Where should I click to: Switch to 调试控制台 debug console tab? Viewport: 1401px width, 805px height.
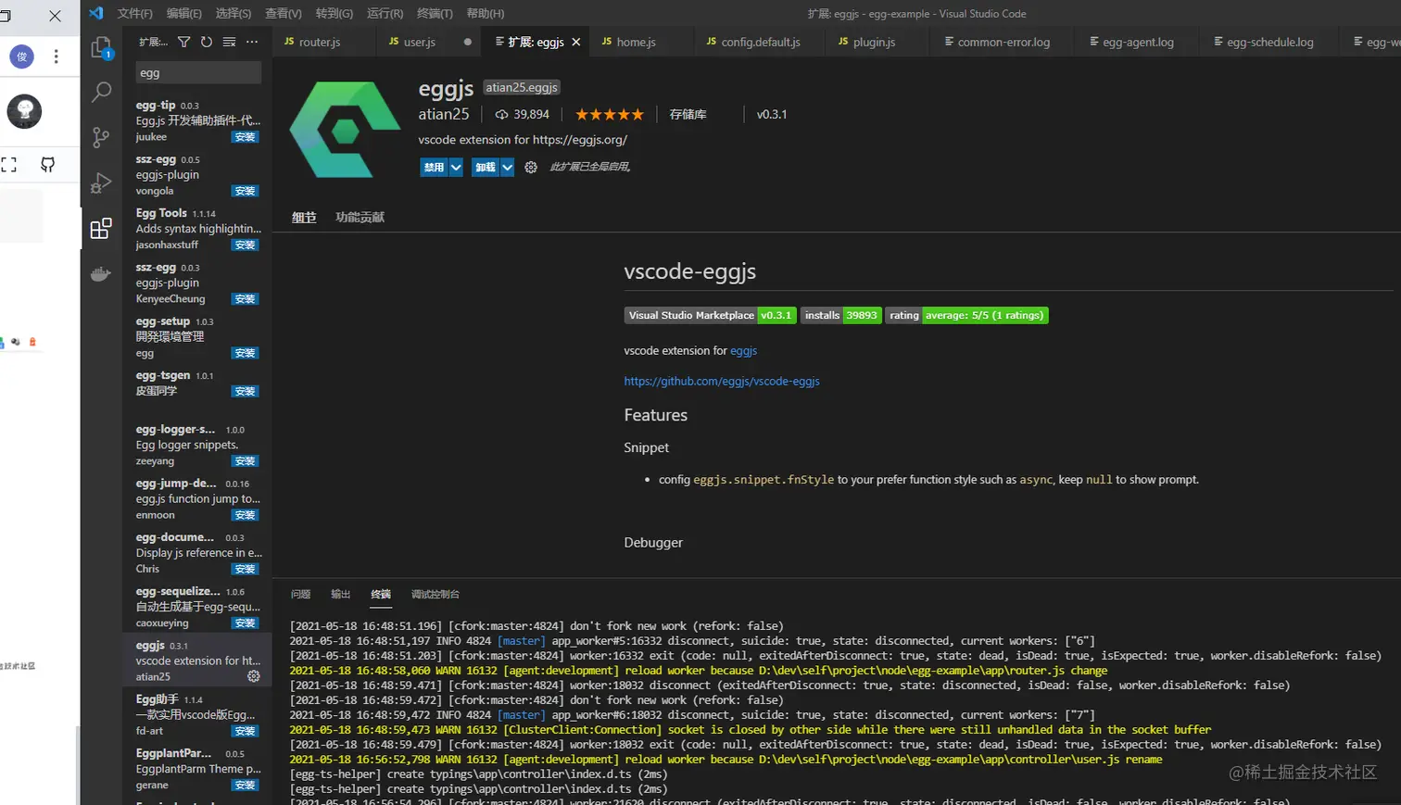pyautogui.click(x=435, y=595)
